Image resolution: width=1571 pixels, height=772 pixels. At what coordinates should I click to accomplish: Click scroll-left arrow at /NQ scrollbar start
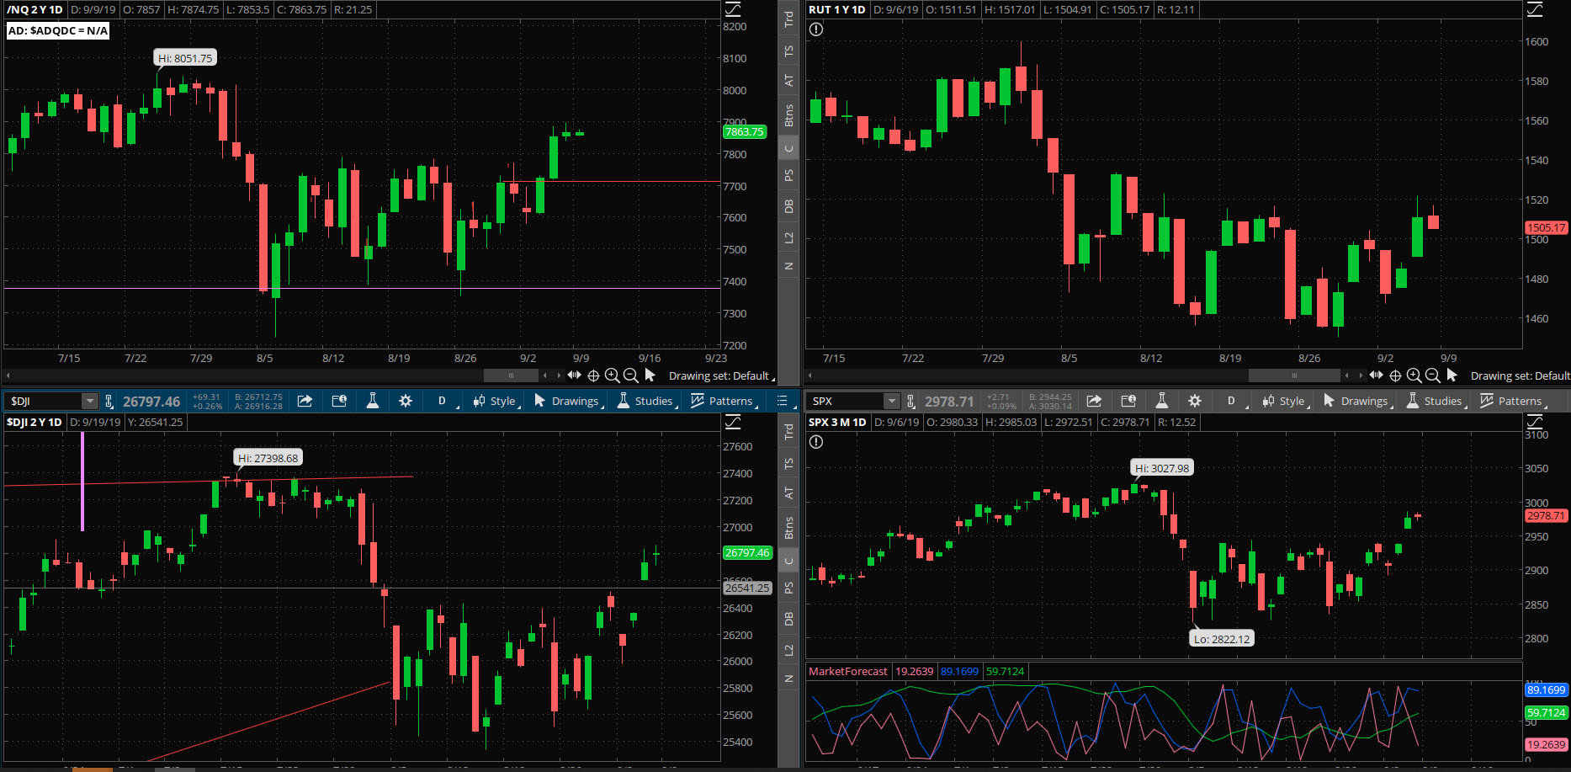click(8, 375)
